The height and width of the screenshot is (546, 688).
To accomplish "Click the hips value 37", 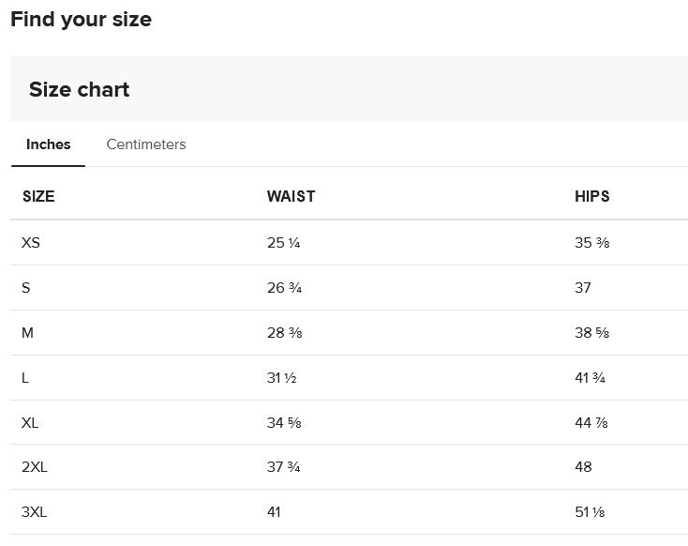I will [583, 288].
